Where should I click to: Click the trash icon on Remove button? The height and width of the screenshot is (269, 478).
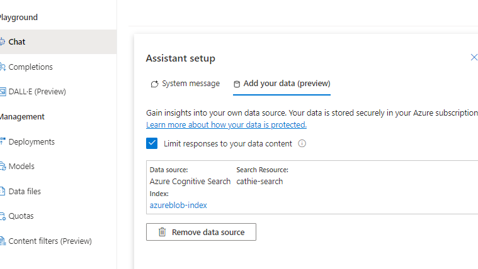click(x=162, y=232)
